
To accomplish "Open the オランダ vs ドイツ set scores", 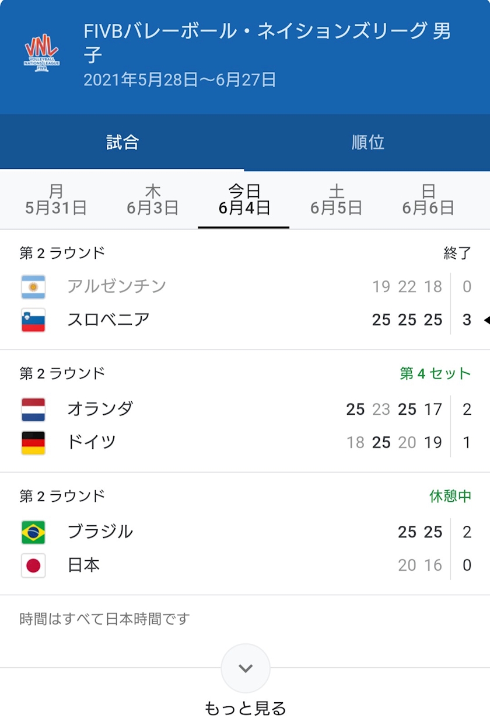I will (x=394, y=426).
